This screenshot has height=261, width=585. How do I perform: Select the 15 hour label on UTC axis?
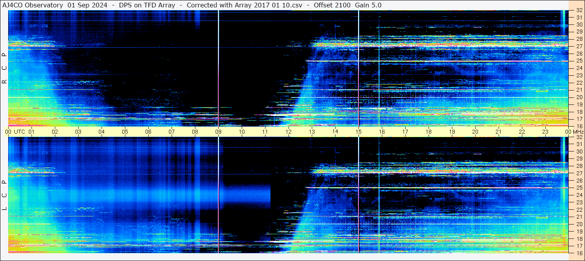tap(358, 132)
